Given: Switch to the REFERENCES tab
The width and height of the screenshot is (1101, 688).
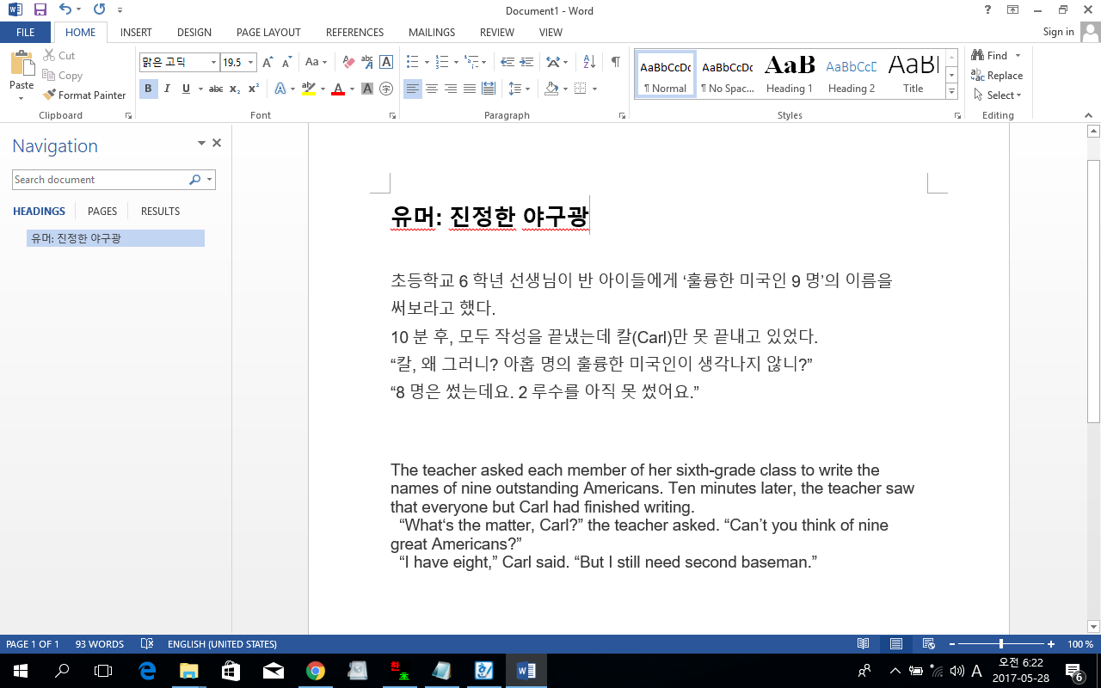Looking at the screenshot, I should (354, 33).
